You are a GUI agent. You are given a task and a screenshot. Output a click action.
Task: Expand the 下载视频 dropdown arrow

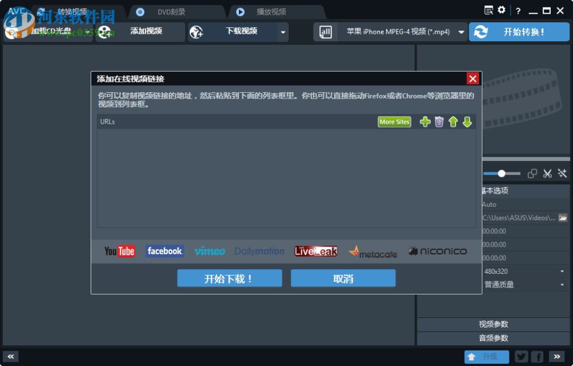point(283,32)
